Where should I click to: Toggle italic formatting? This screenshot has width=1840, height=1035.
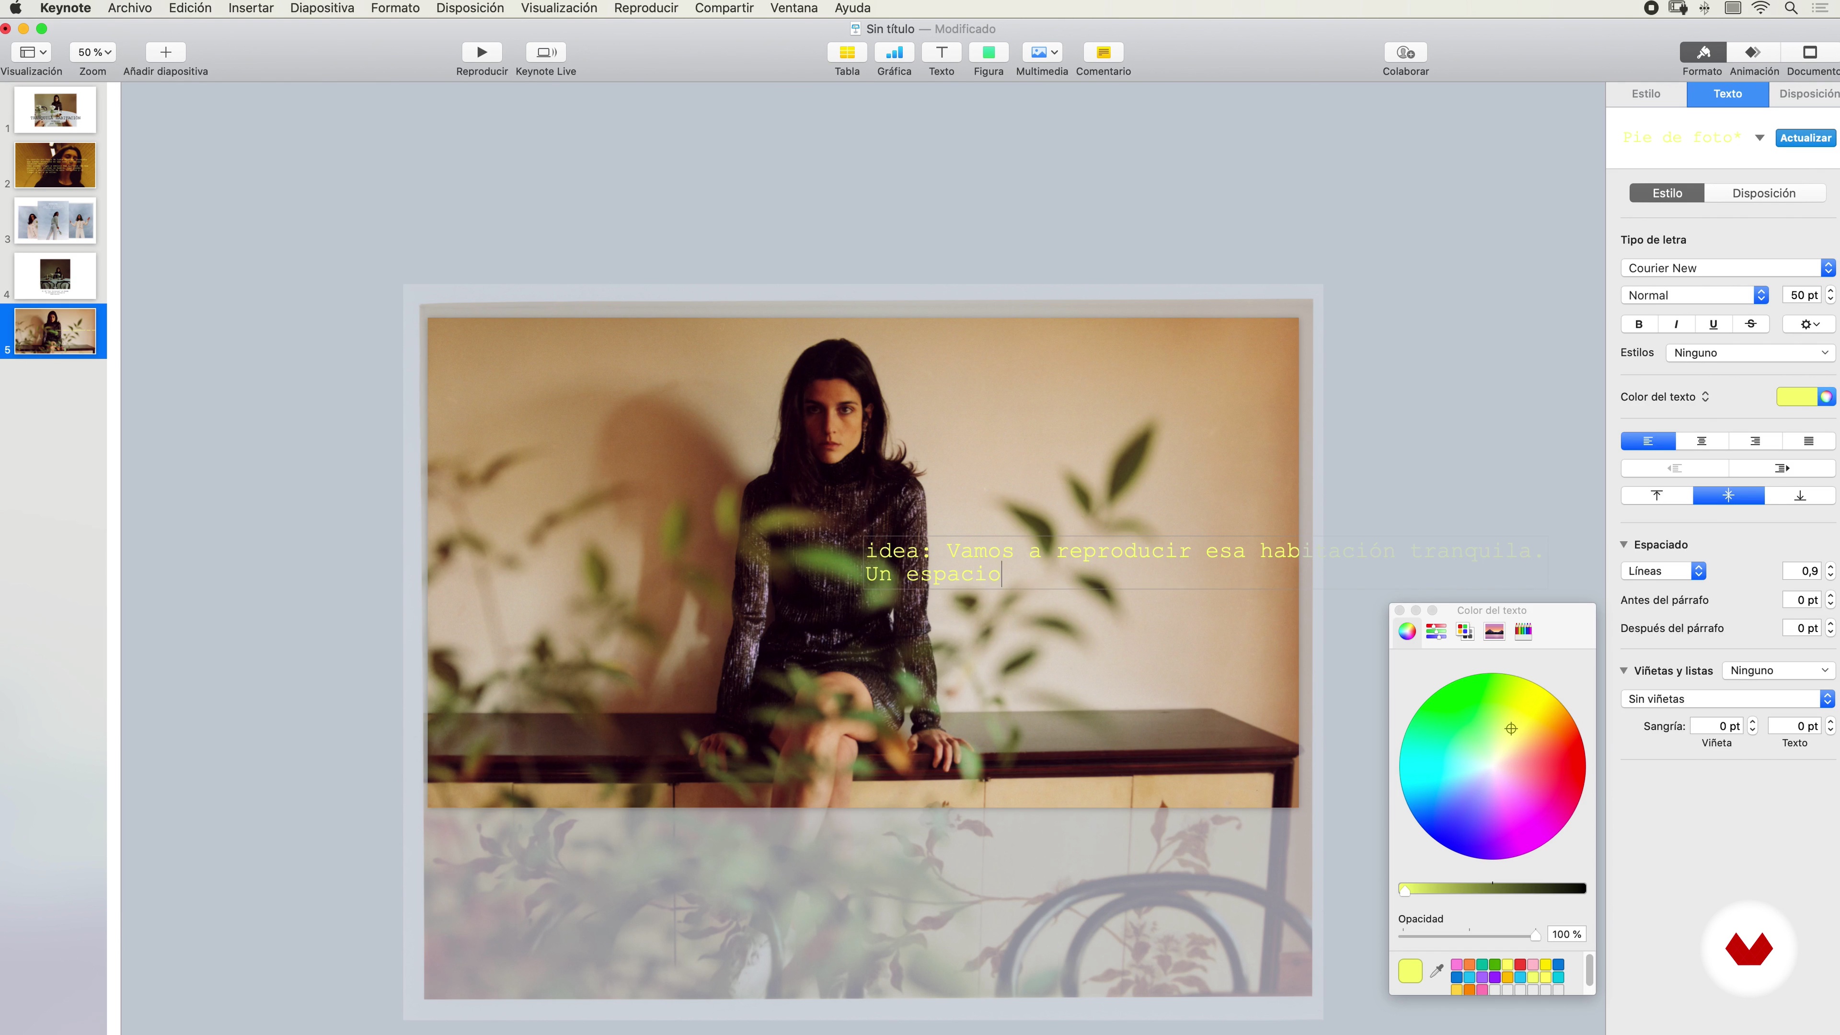point(1676,324)
